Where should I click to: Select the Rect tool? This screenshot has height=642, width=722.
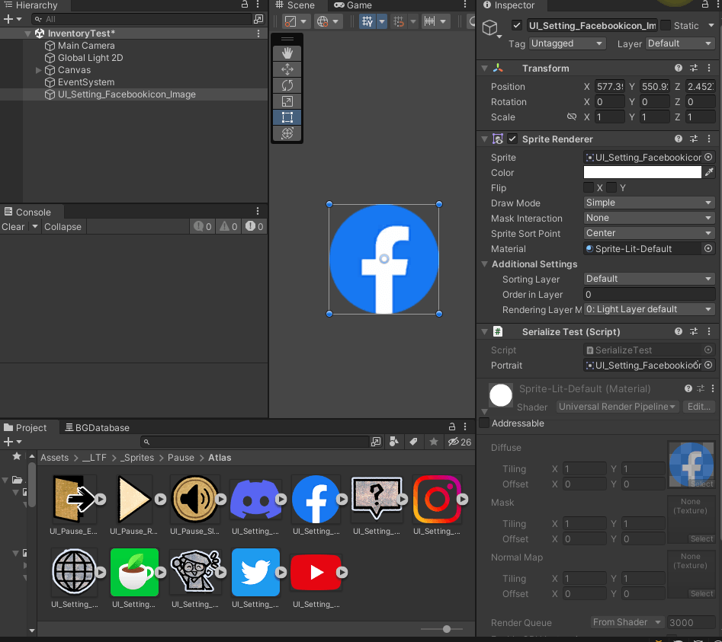tap(287, 117)
